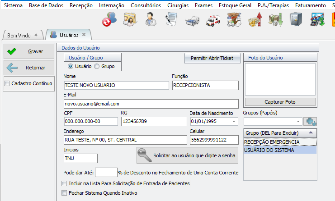The image size is (335, 201).
Task: Open the Faturamento menu
Action: (x=310, y=5)
